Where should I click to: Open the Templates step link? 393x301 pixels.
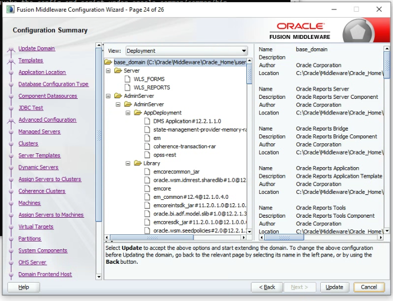click(31, 60)
